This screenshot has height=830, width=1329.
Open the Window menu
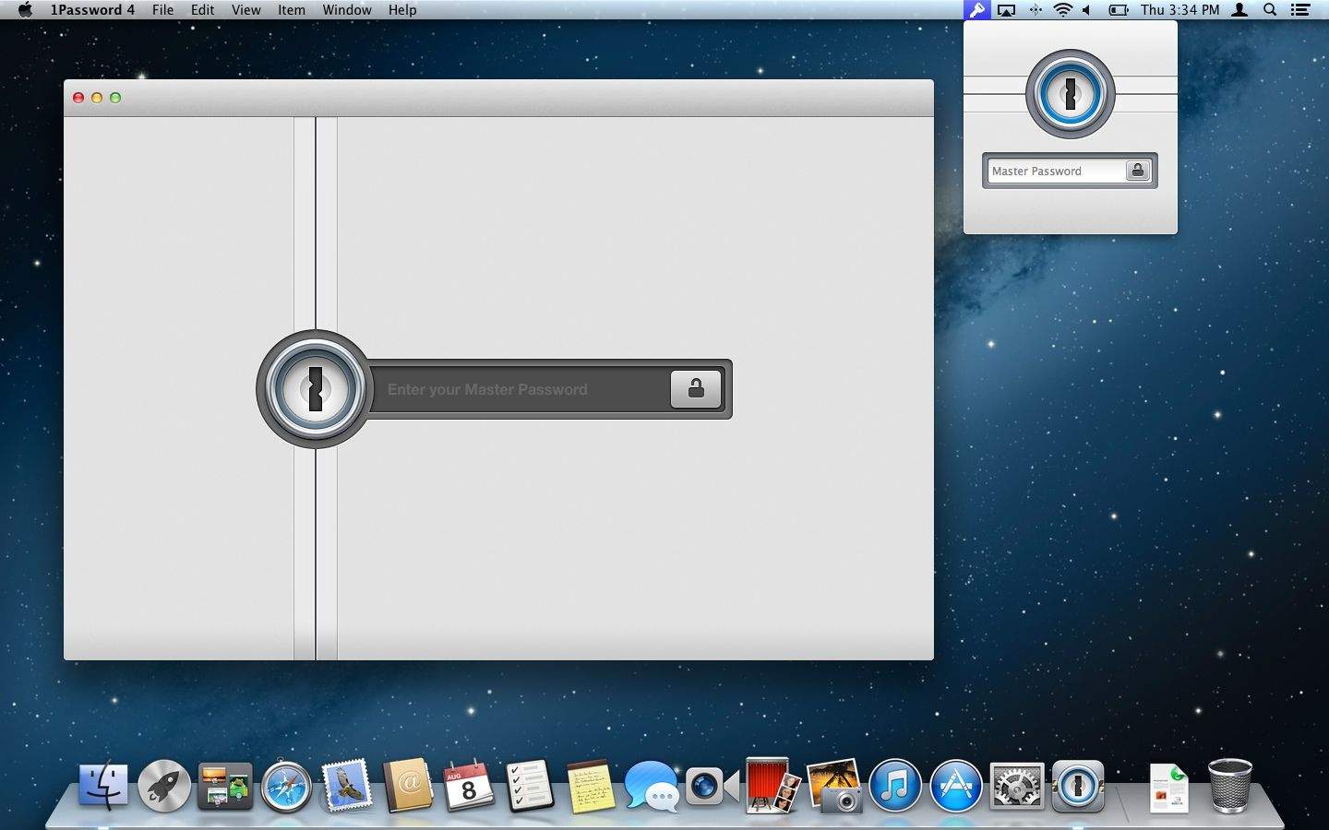(x=347, y=10)
